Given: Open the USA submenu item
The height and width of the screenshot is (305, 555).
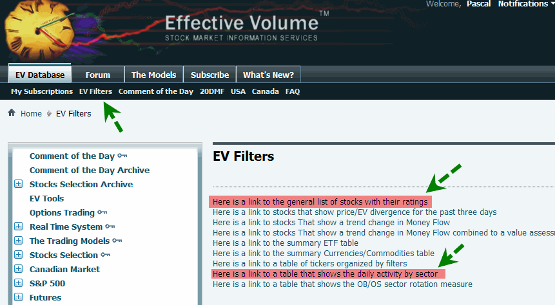Looking at the screenshot, I should point(238,91).
